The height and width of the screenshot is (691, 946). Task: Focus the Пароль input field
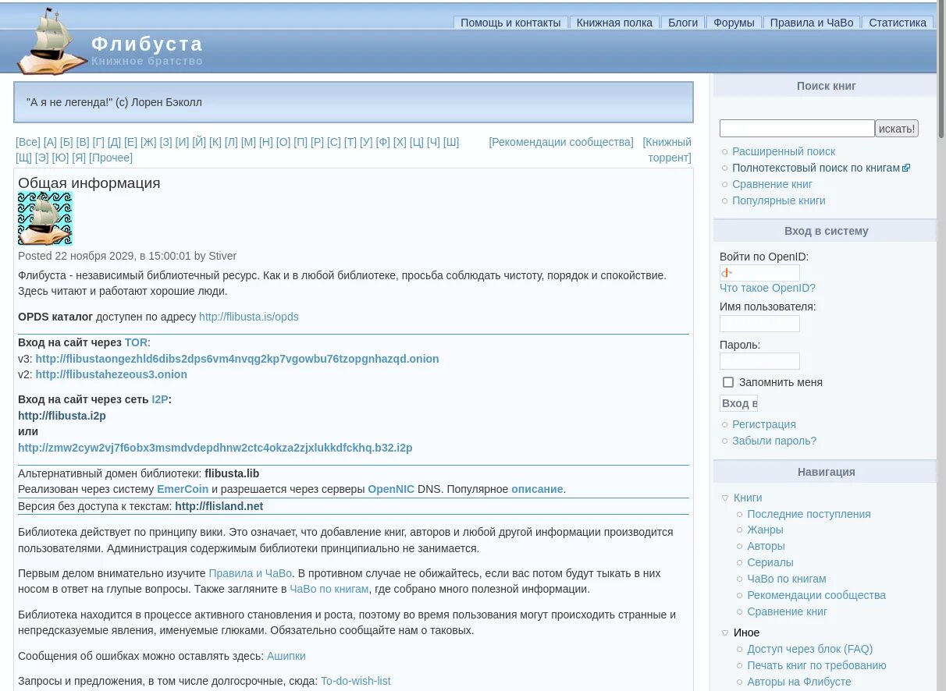click(759, 361)
